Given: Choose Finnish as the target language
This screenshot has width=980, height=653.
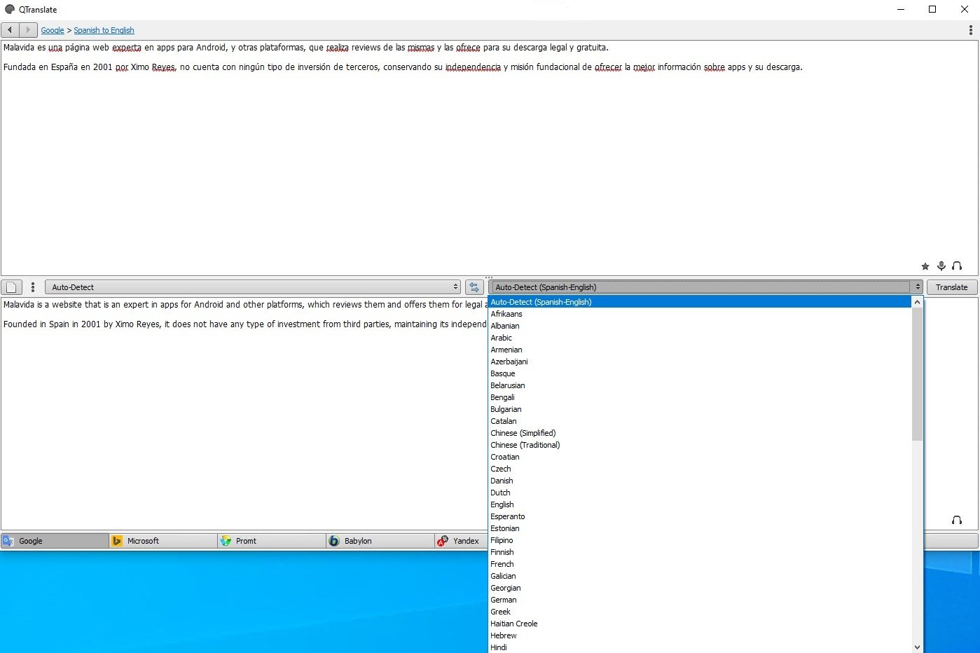Looking at the screenshot, I should (x=700, y=552).
